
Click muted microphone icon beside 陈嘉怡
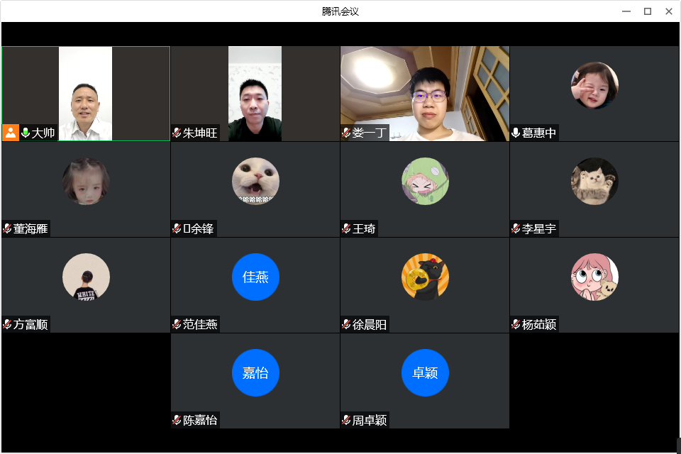click(177, 420)
